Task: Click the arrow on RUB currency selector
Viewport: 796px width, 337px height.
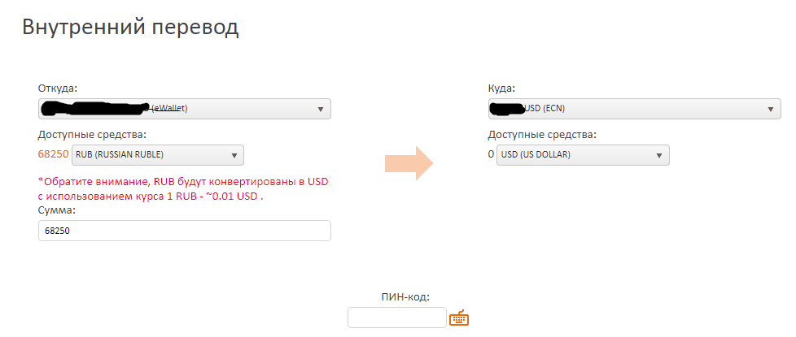Action: (x=234, y=156)
